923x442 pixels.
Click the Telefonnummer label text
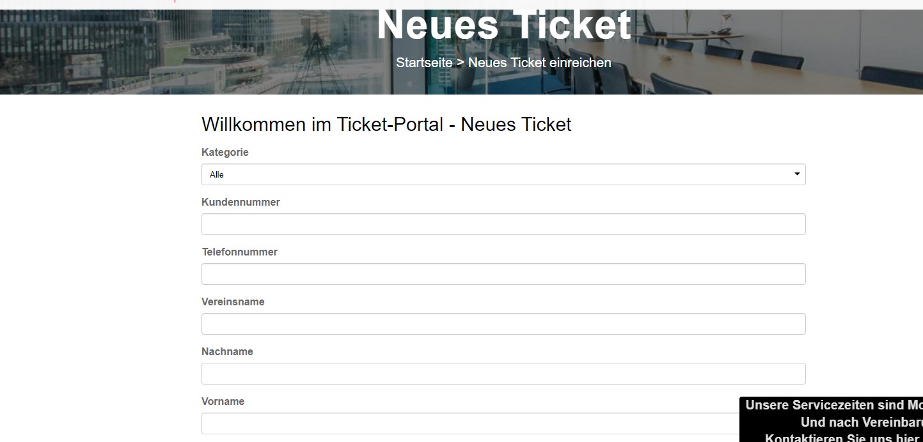[240, 252]
